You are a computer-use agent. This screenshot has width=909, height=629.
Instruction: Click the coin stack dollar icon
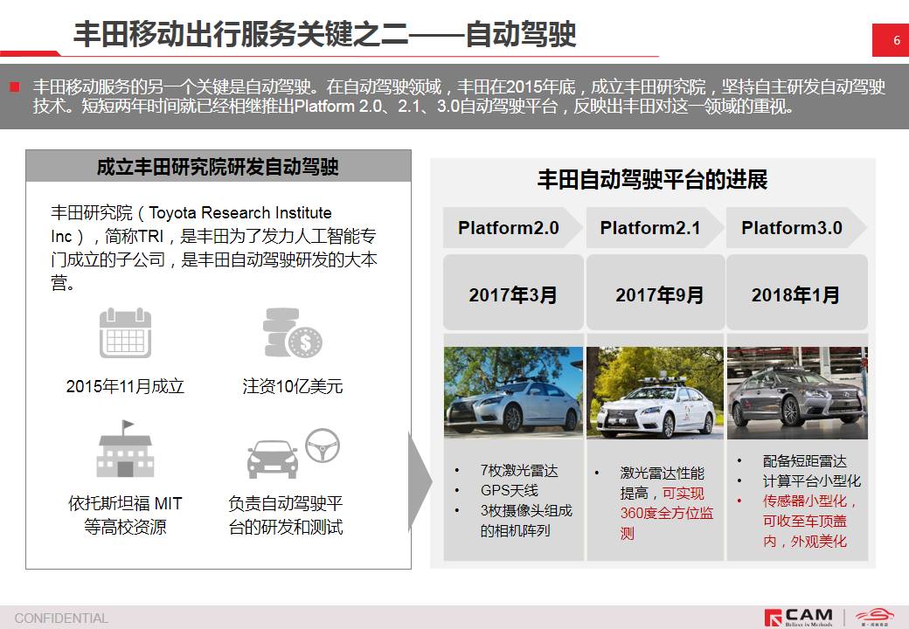point(292,333)
